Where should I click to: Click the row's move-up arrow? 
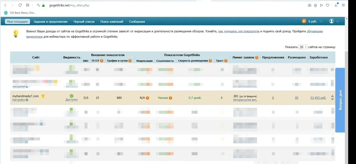(x=332, y=96)
